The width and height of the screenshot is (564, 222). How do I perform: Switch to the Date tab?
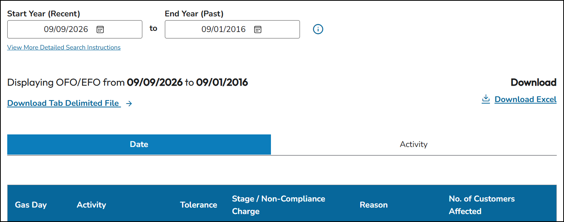pos(139,144)
